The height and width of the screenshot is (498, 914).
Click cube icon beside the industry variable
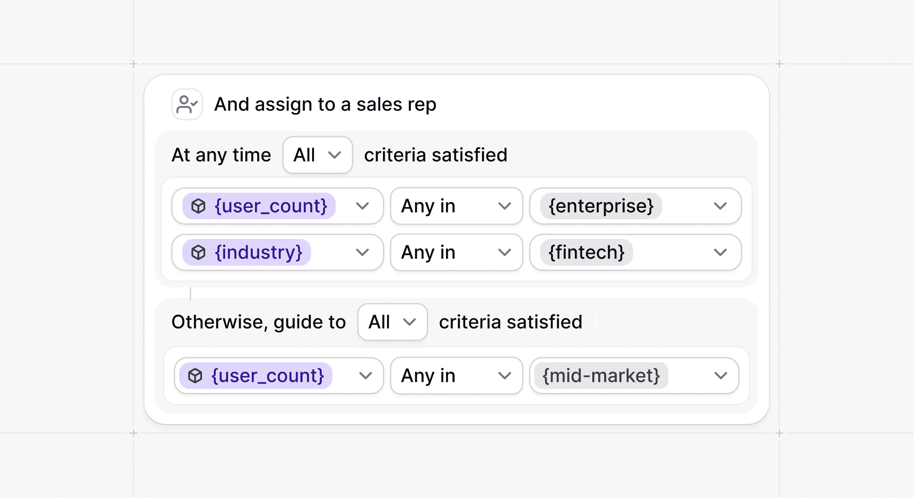(x=198, y=252)
